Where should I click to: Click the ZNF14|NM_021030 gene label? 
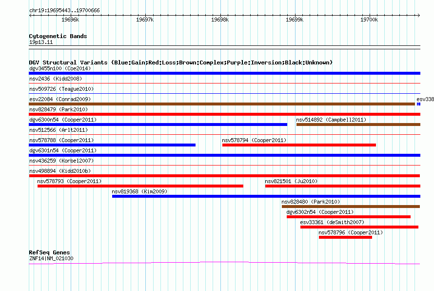point(51,259)
